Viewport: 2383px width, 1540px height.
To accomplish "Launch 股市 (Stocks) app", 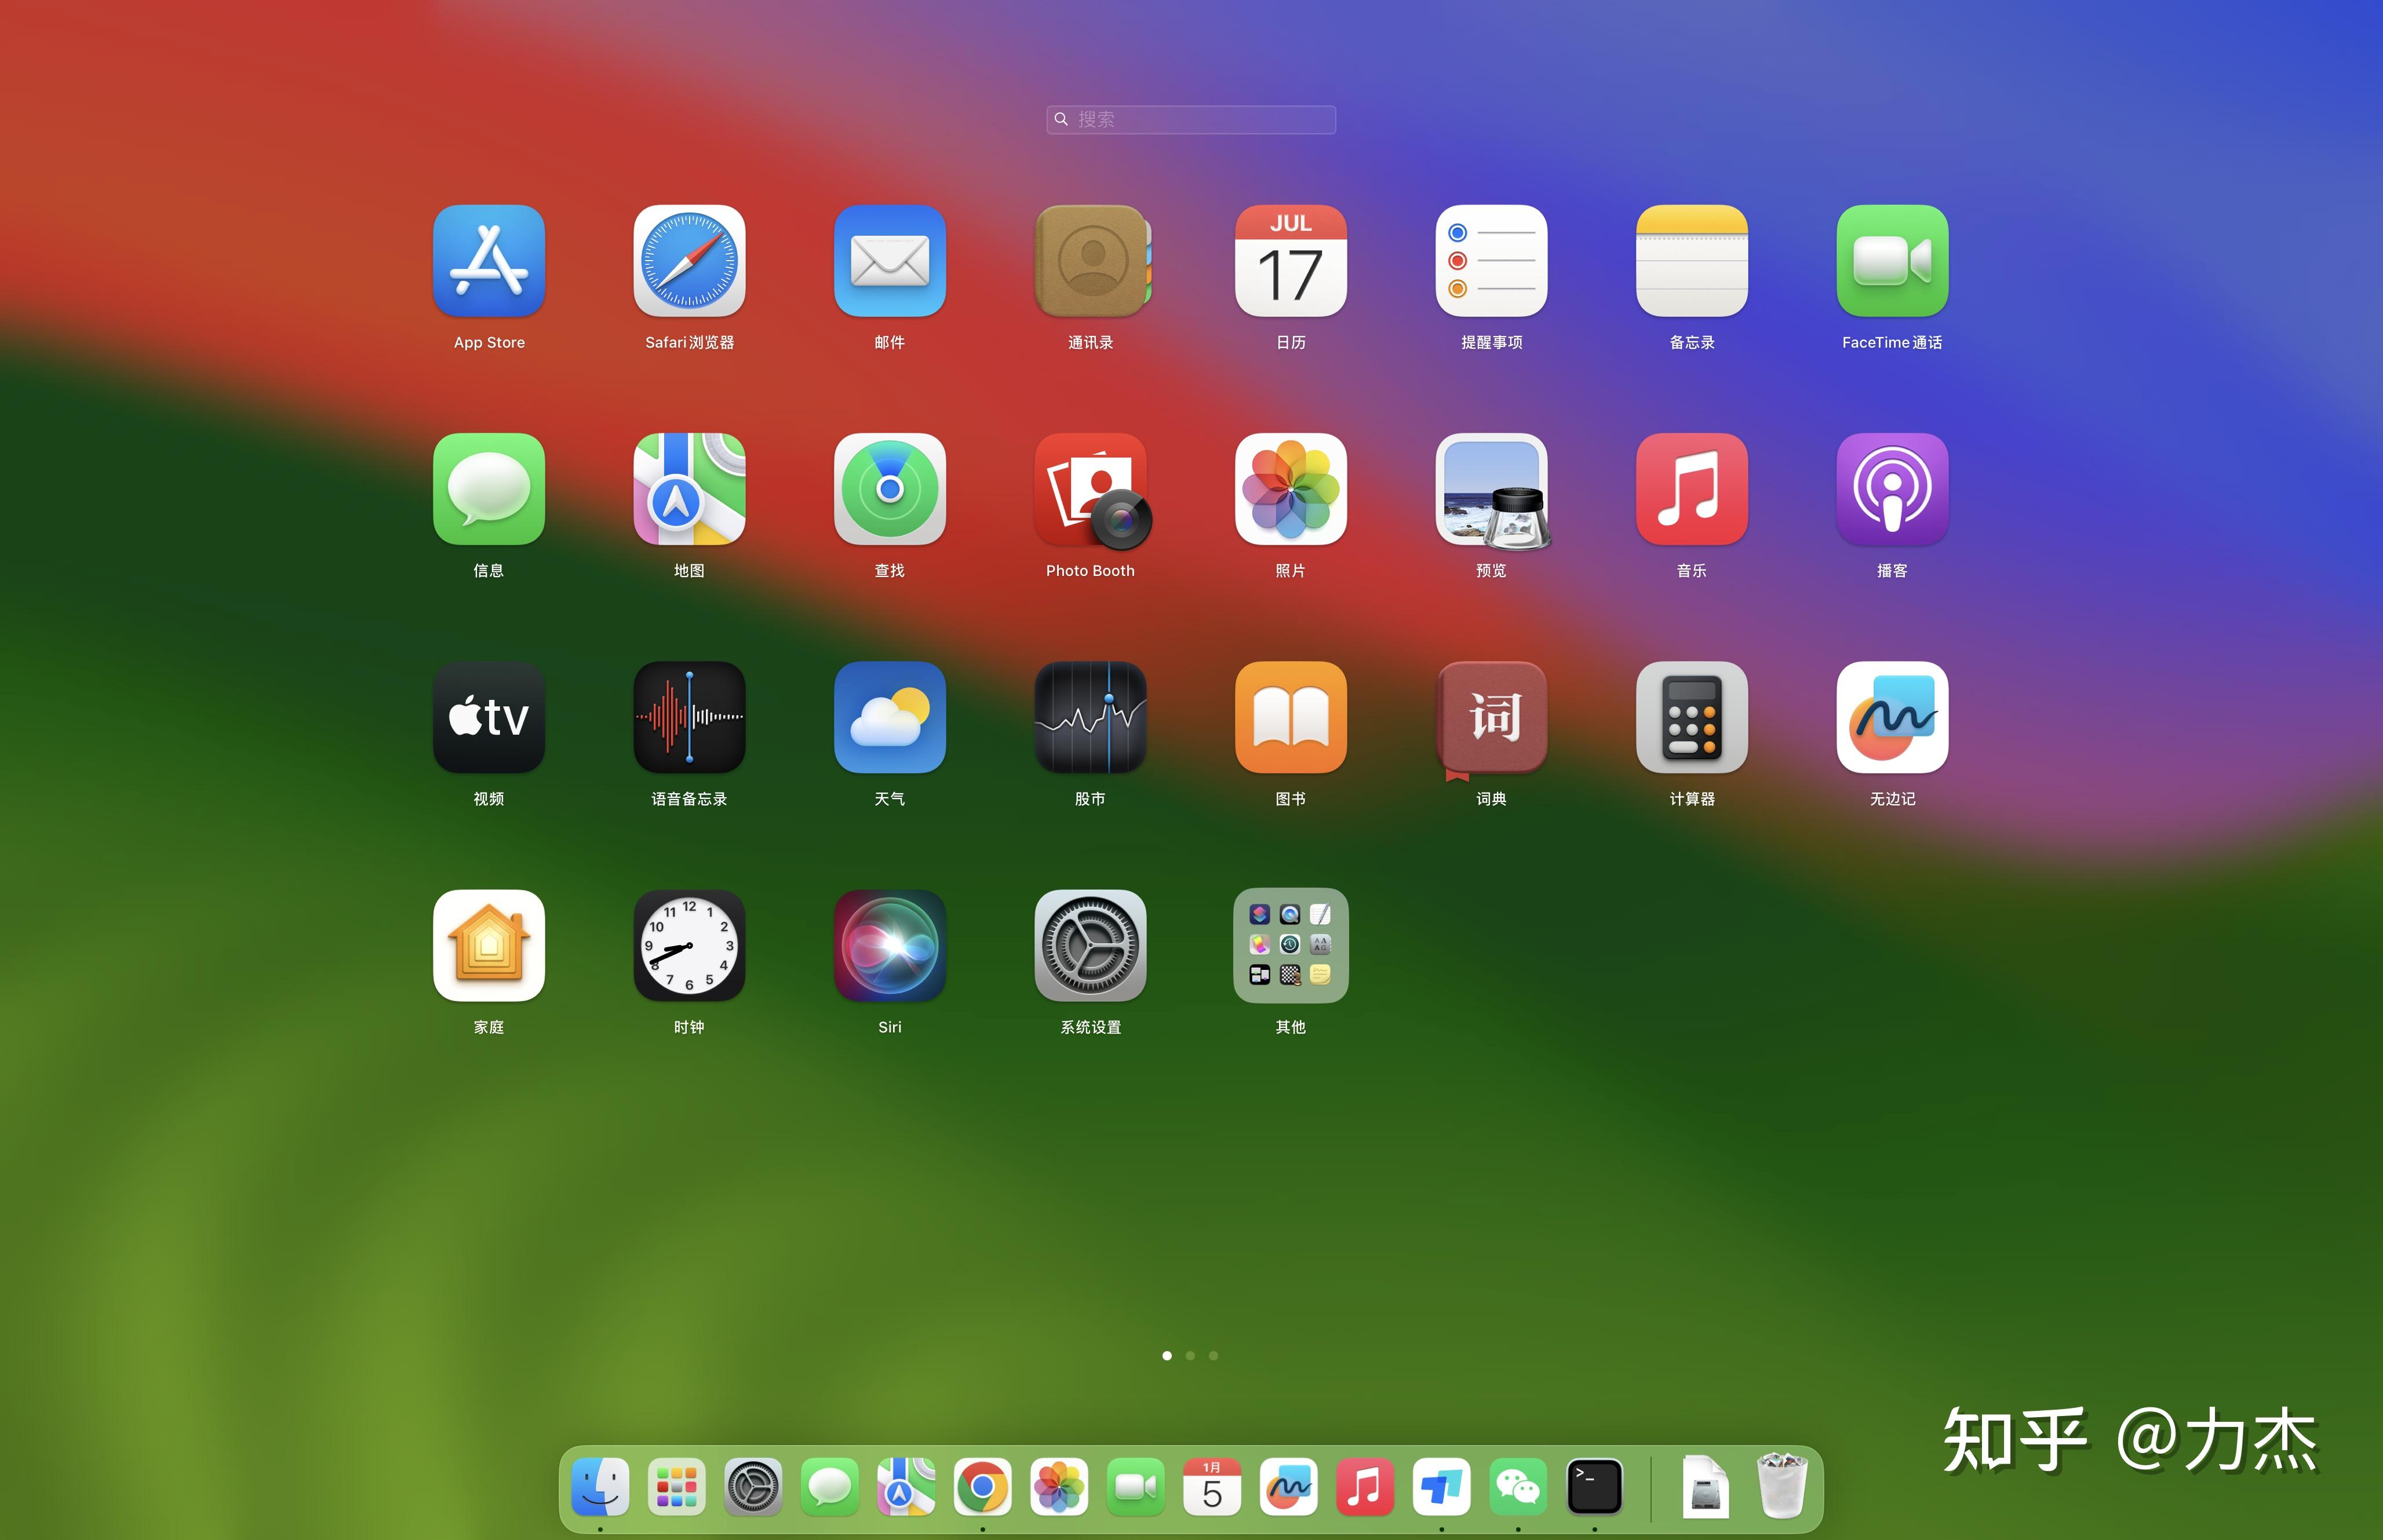I will tap(1091, 717).
